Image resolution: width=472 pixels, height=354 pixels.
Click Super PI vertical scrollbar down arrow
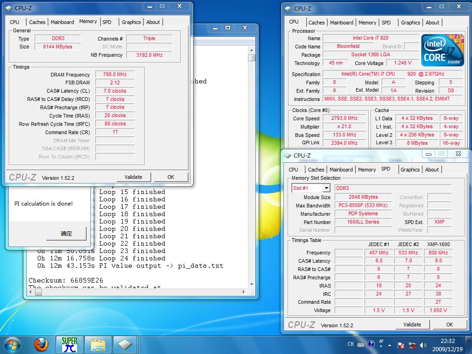[x=252, y=284]
